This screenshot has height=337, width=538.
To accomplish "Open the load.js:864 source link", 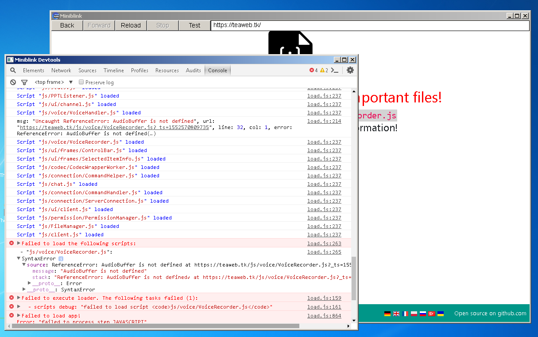I will pyautogui.click(x=324, y=315).
